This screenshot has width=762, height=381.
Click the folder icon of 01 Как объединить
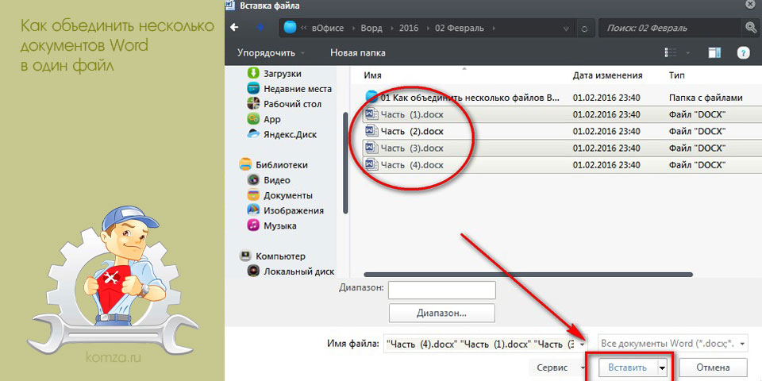pos(371,97)
